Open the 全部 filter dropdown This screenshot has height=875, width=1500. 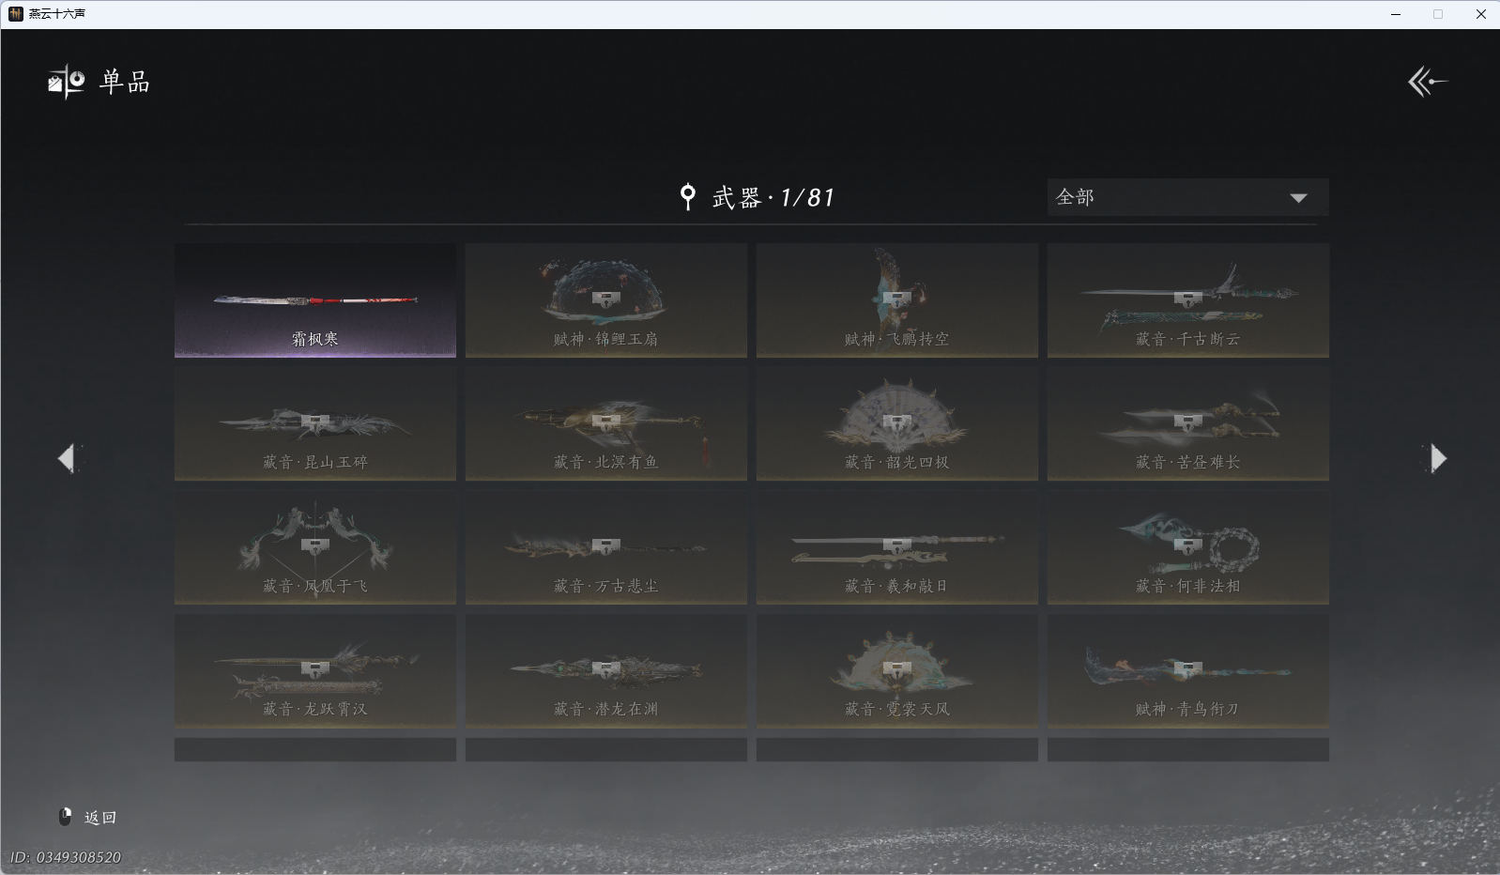click(1187, 197)
